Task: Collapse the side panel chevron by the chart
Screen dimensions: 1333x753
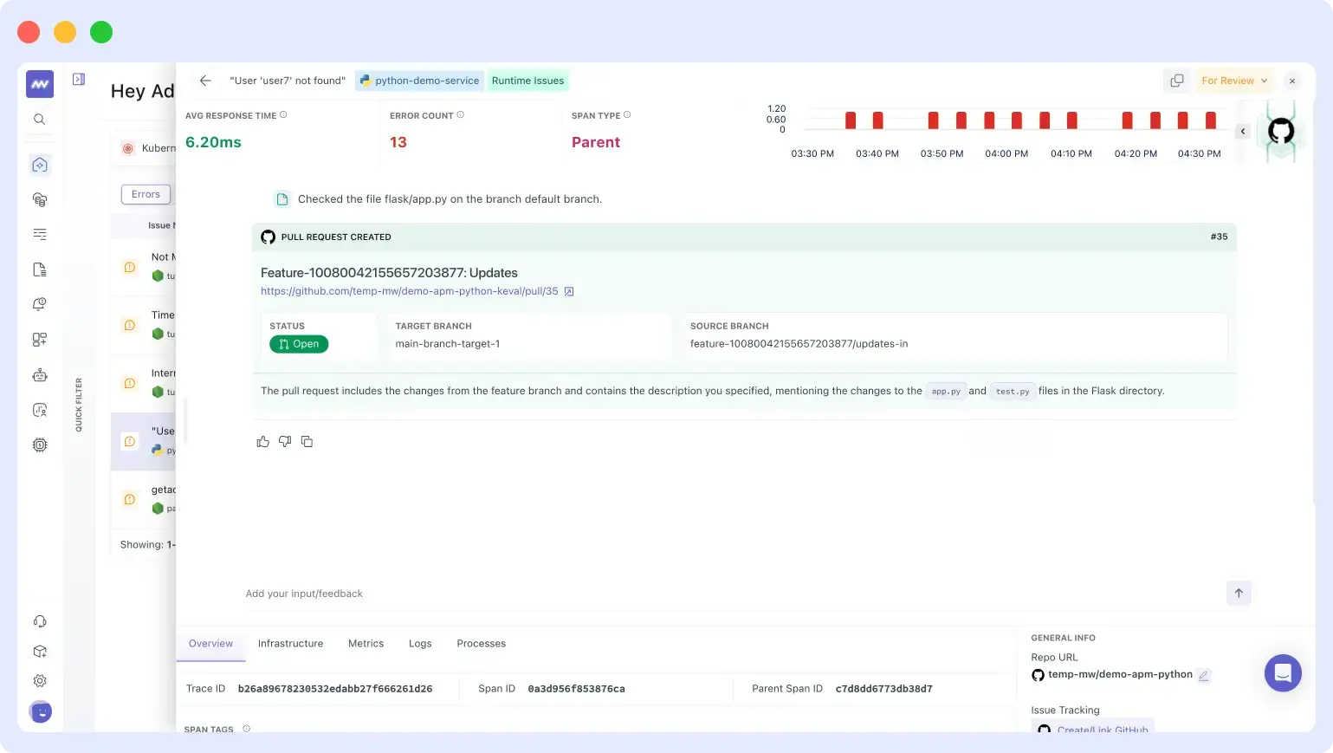Action: tap(1243, 132)
